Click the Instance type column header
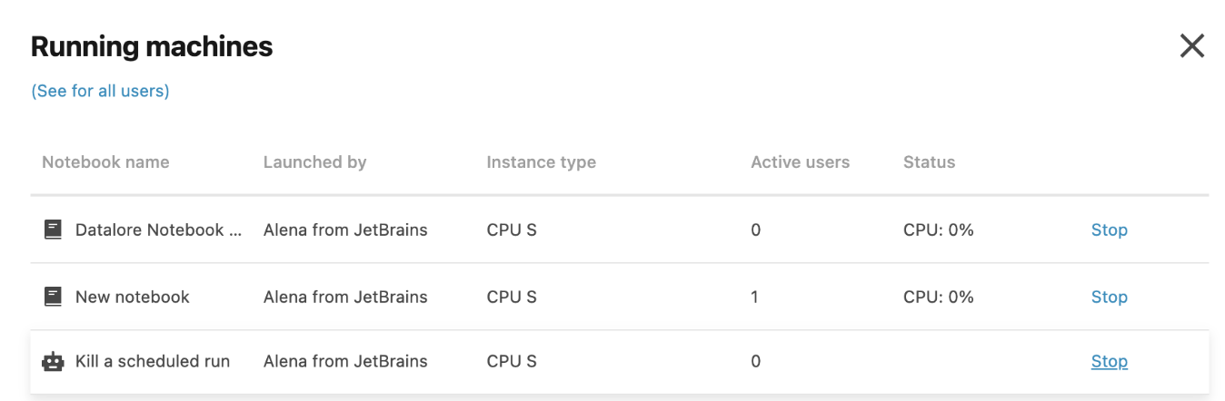Screen dimensions: 1225x401 point(541,162)
